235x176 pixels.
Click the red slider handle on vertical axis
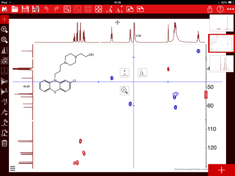tap(206, 95)
